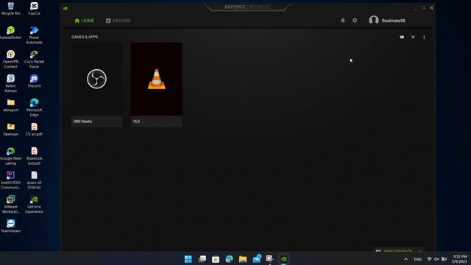Open Google Meet calling desktop icon
The height and width of the screenshot is (265, 471).
coord(11,156)
